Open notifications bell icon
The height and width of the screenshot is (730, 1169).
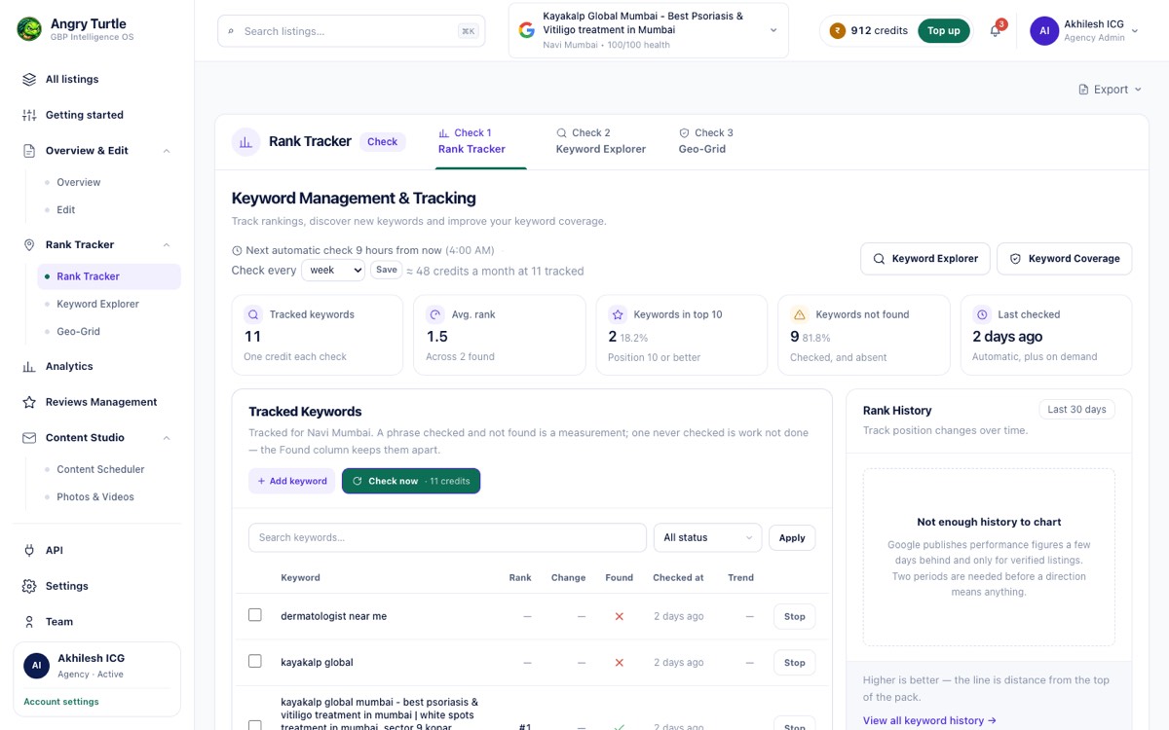[x=995, y=31]
